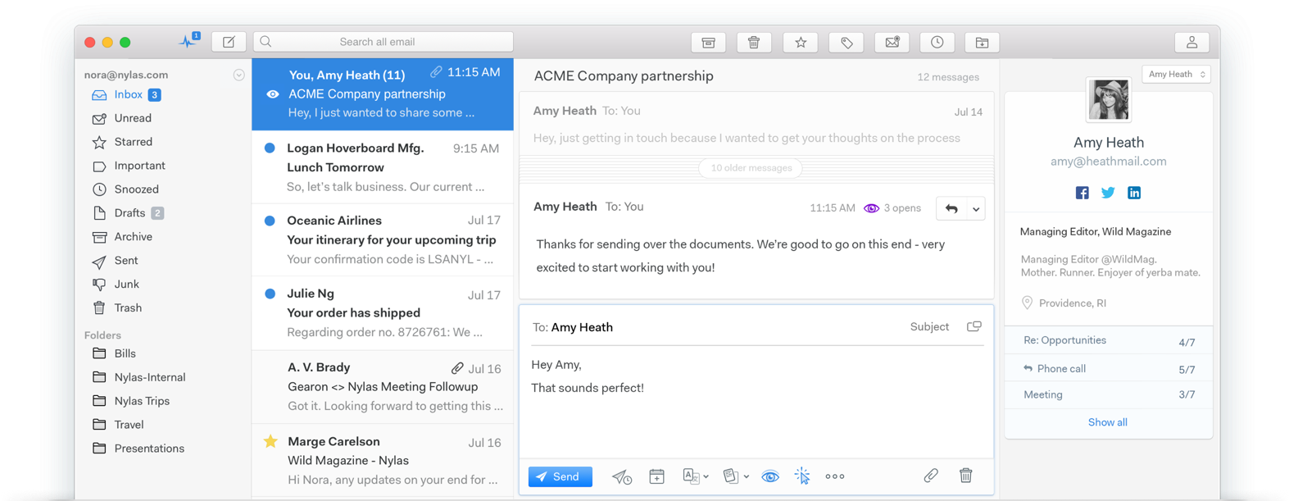Click into the reply message body
1289x501 pixels.
pyautogui.click(x=756, y=402)
